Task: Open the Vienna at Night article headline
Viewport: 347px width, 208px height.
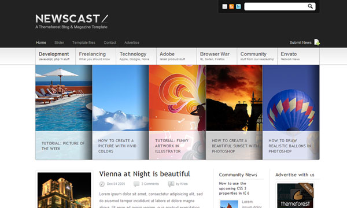Action: pyautogui.click(x=145, y=174)
